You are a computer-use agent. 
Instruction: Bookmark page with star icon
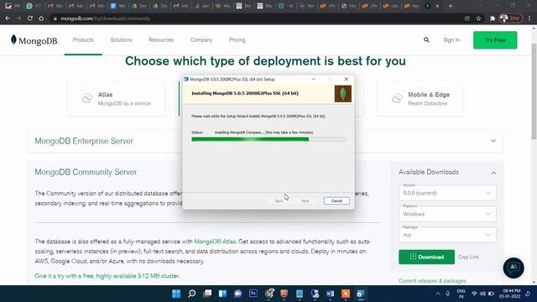pyautogui.click(x=479, y=18)
